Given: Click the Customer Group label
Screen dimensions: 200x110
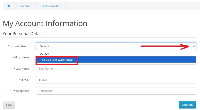Looking at the screenshot, I should (19, 46).
